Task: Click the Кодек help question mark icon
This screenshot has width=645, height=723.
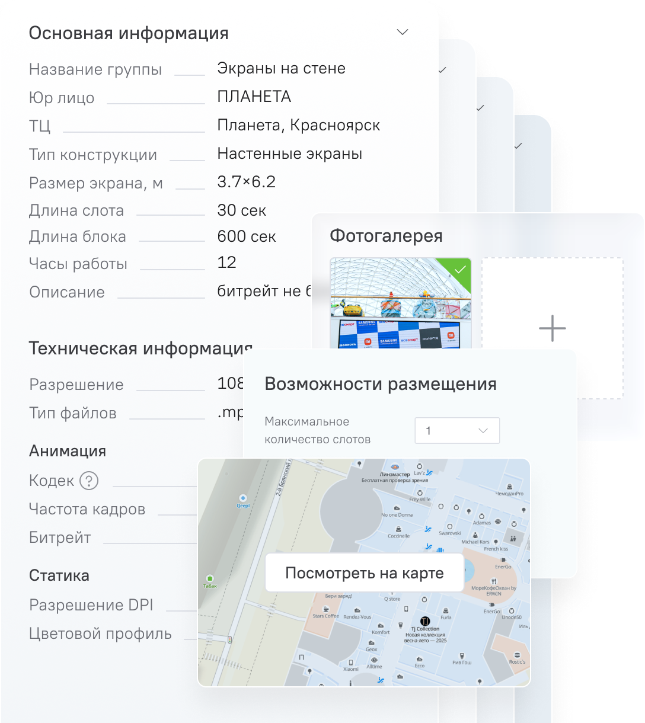Action: pyautogui.click(x=89, y=481)
